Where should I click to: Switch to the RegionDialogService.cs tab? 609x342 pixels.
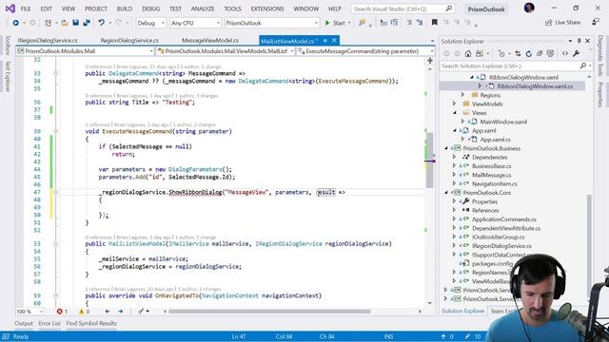coord(129,40)
